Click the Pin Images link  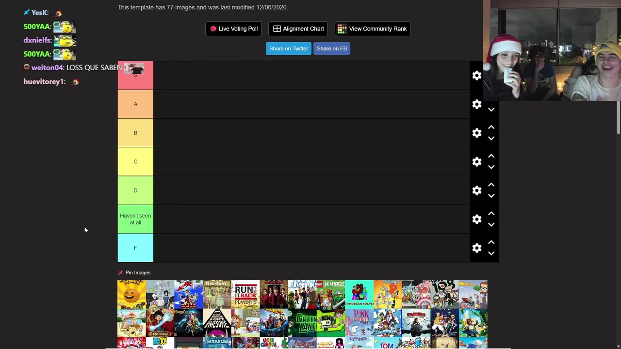[138, 272]
